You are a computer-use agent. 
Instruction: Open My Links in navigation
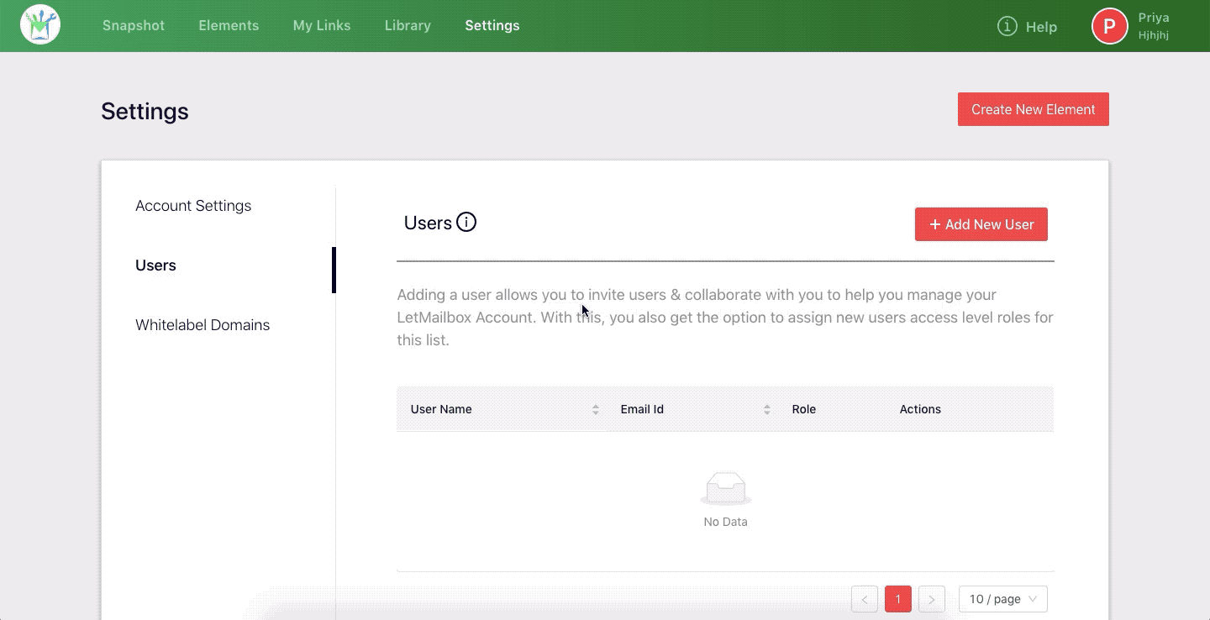pos(322,25)
